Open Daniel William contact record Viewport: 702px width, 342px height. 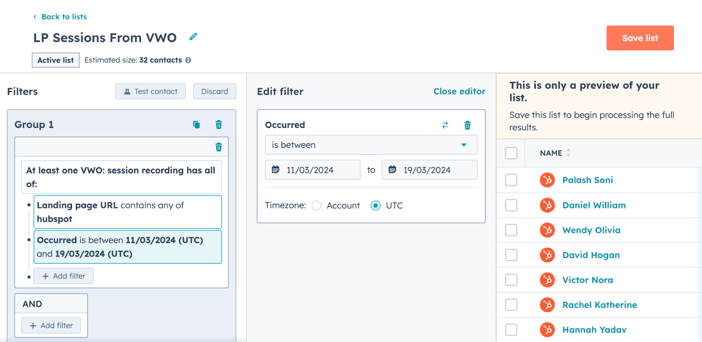[x=594, y=205]
